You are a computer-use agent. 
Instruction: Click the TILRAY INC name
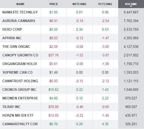point(11,107)
